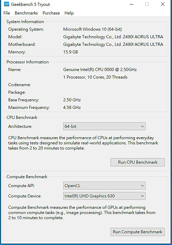
Task: Maximize the Geekbench 5 Tryout window
Action: pos(147,4)
